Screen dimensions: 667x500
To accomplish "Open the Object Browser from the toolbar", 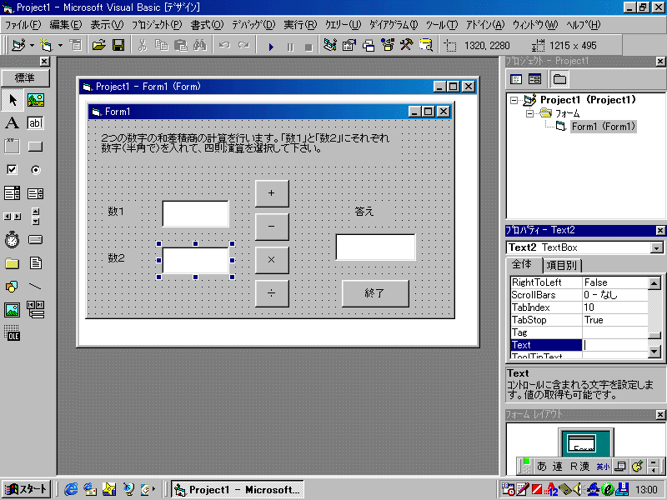I will pyautogui.click(x=388, y=45).
